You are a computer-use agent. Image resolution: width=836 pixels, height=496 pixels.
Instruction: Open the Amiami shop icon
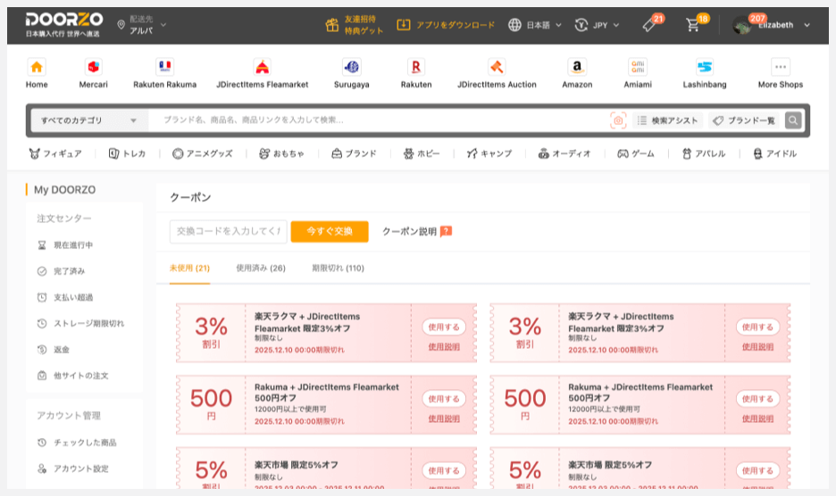pyautogui.click(x=638, y=67)
